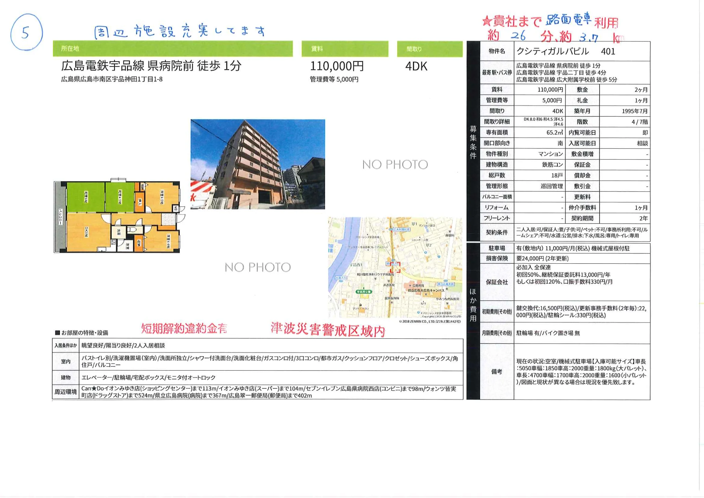Click the red marker on the map
The height and width of the screenshot is (498, 704).
(x=395, y=267)
